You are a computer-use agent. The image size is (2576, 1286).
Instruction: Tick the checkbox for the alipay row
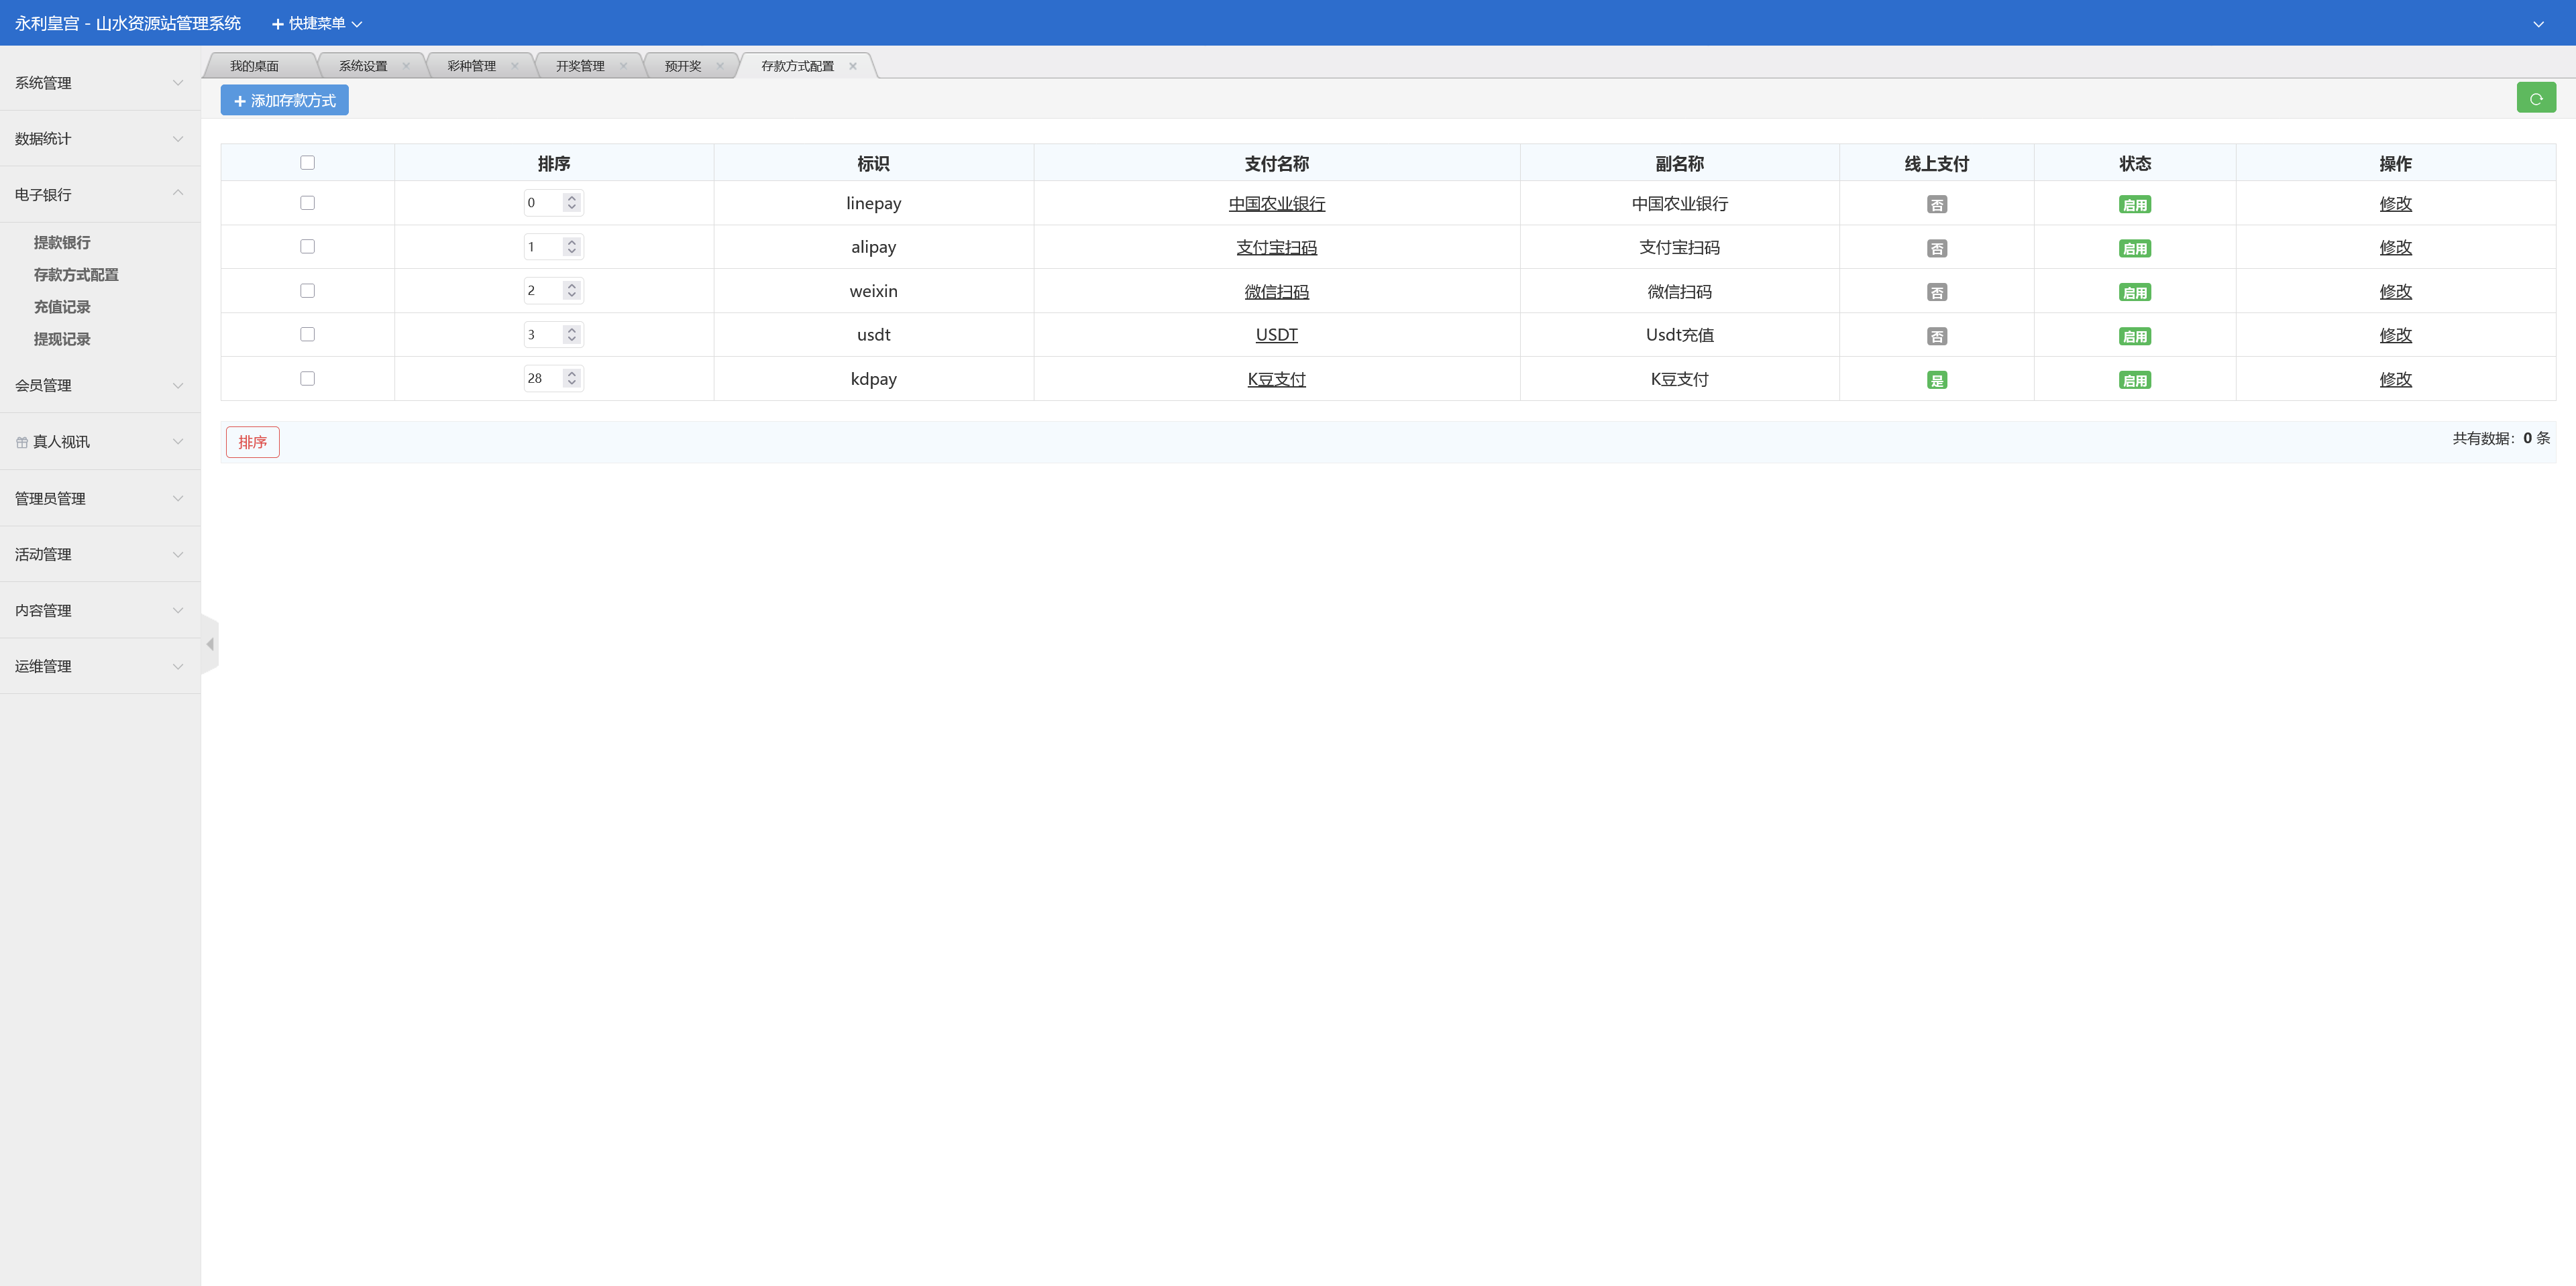coord(307,247)
